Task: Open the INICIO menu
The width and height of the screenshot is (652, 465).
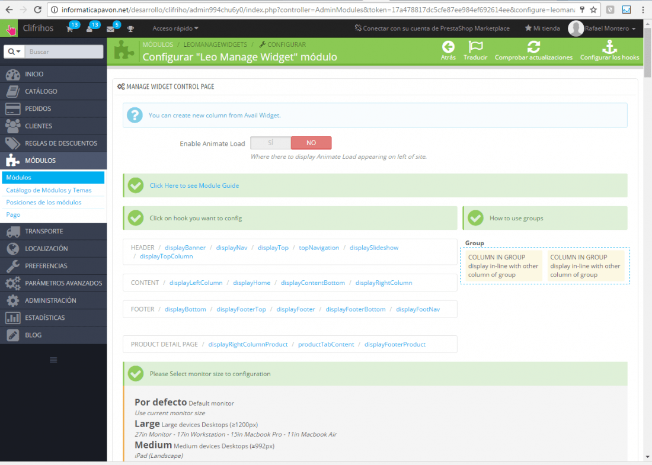Action: [x=53, y=75]
